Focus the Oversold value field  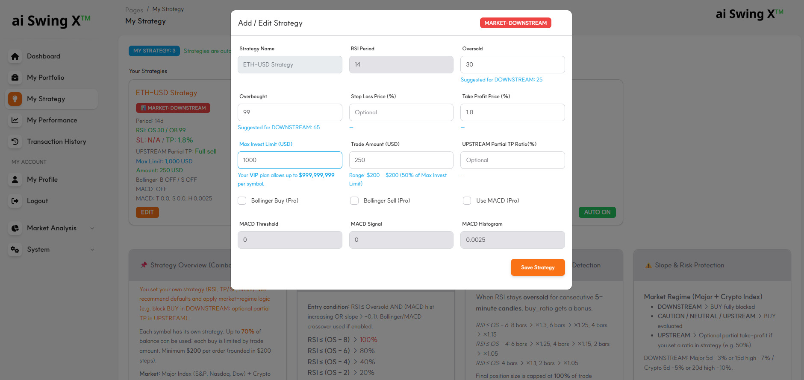click(x=512, y=65)
